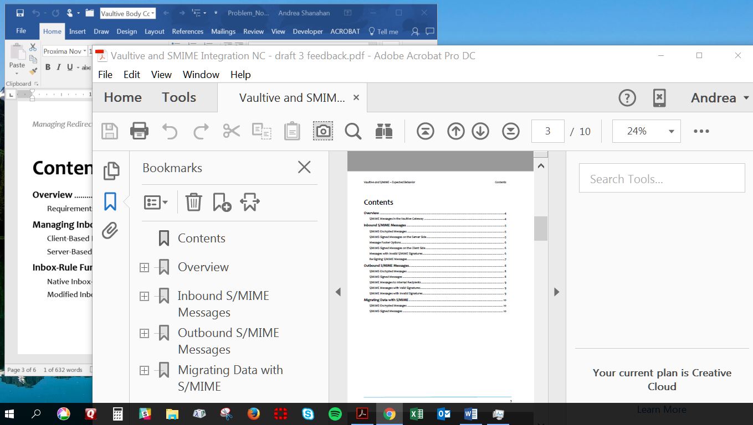Viewport: 753px width, 425px height.
Task: Select the Snapshot camera tool
Action: pos(323,131)
